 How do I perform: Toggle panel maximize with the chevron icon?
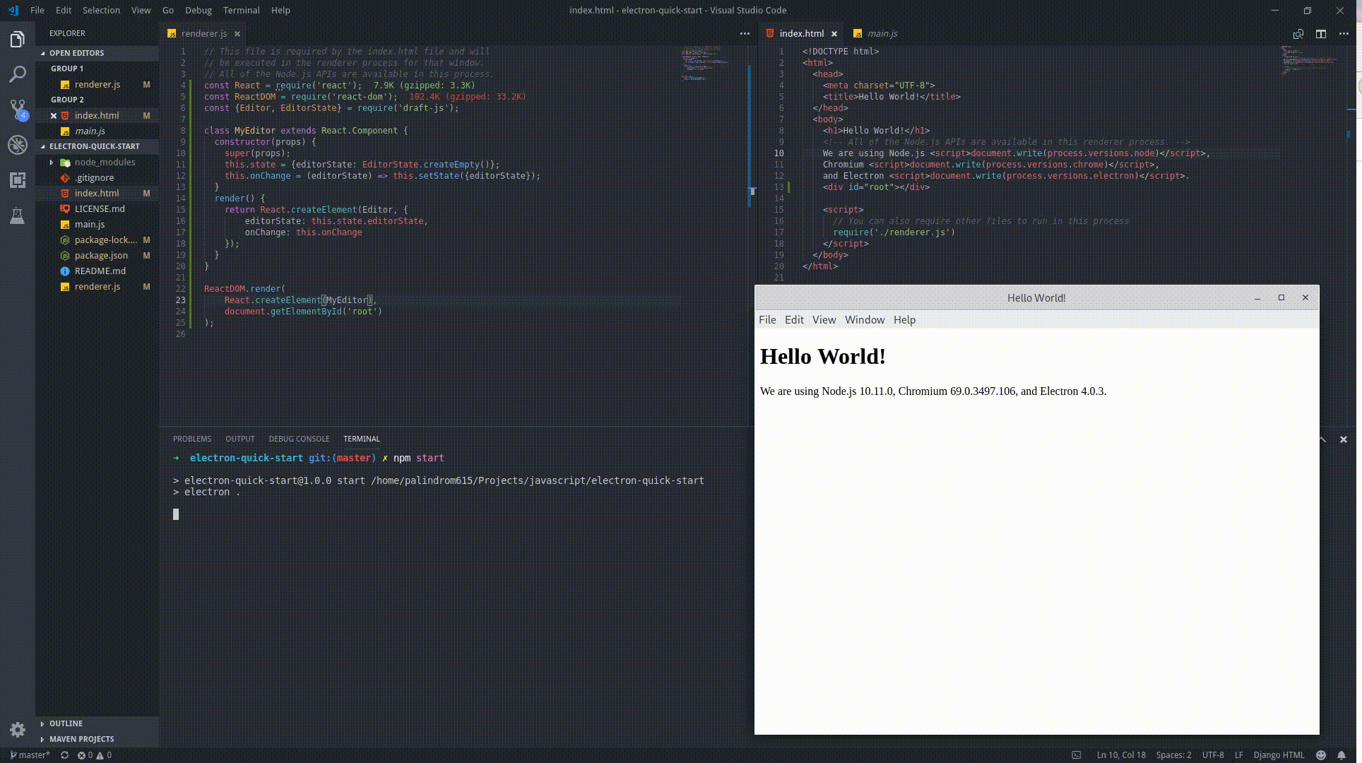[x=1322, y=439]
